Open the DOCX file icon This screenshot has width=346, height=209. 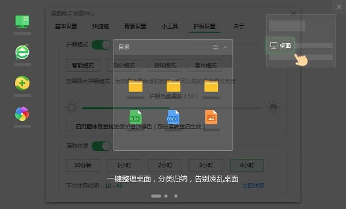tap(173, 117)
